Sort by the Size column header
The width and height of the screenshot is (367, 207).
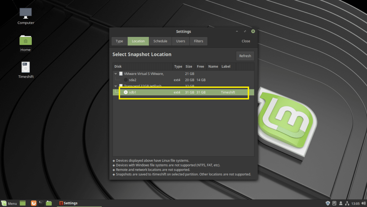point(189,66)
